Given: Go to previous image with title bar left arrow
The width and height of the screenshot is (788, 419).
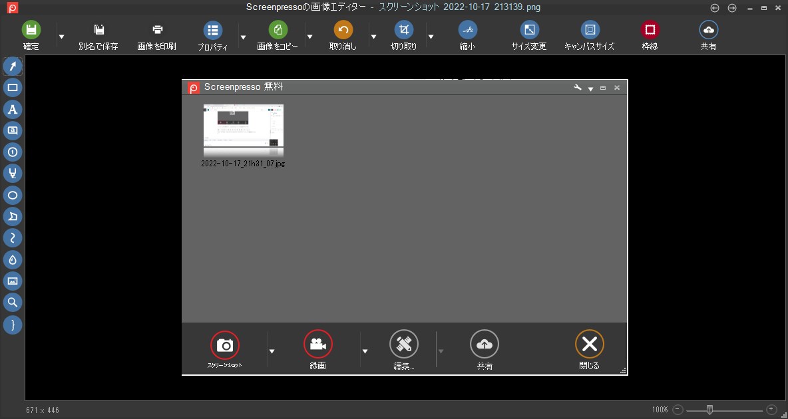Looking at the screenshot, I should tap(715, 7).
